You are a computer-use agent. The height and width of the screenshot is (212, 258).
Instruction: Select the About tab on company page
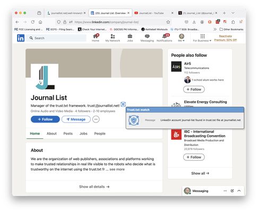[x=51, y=134]
